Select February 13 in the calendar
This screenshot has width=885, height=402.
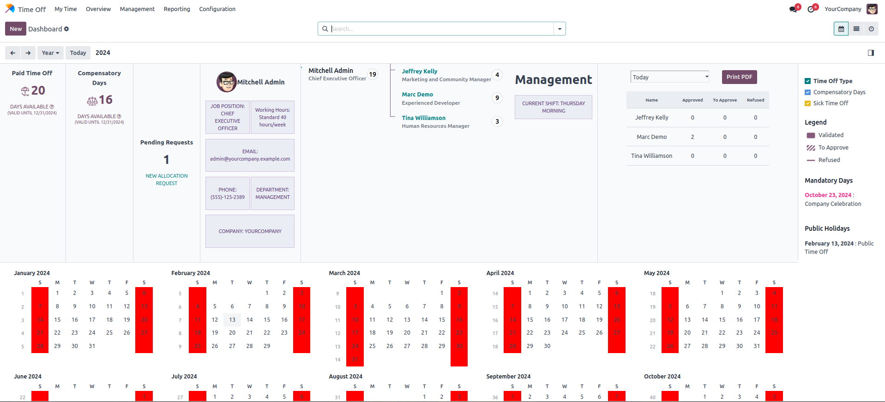pyautogui.click(x=232, y=319)
